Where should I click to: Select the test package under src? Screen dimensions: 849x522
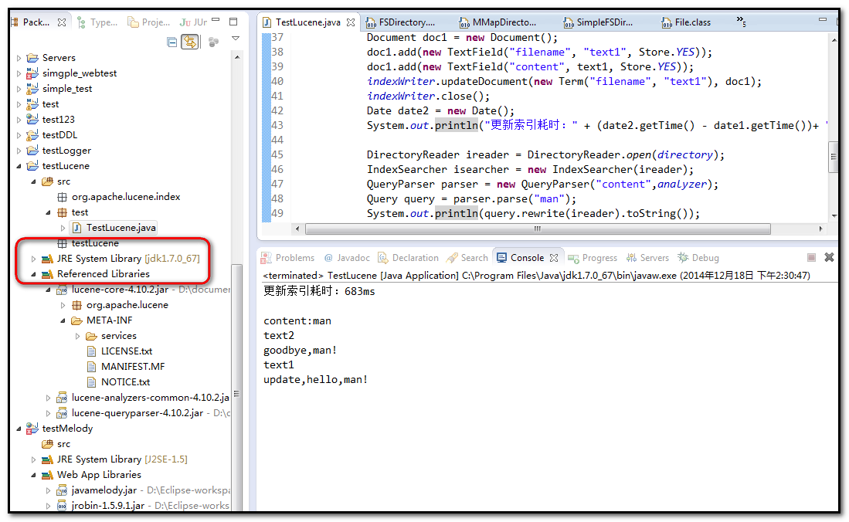pyautogui.click(x=73, y=212)
